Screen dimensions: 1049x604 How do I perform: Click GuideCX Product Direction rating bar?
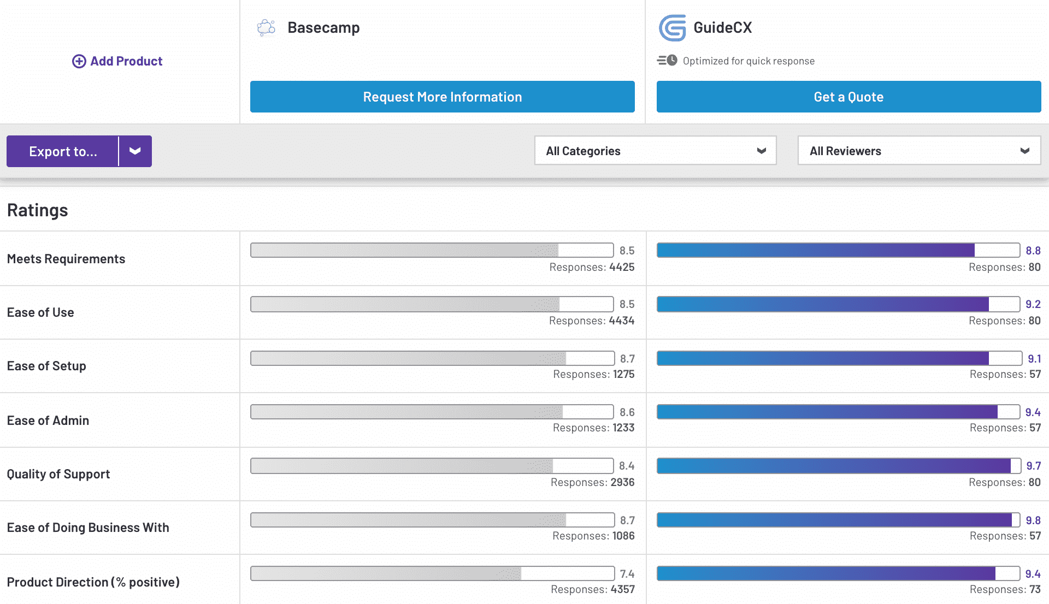tap(838, 573)
